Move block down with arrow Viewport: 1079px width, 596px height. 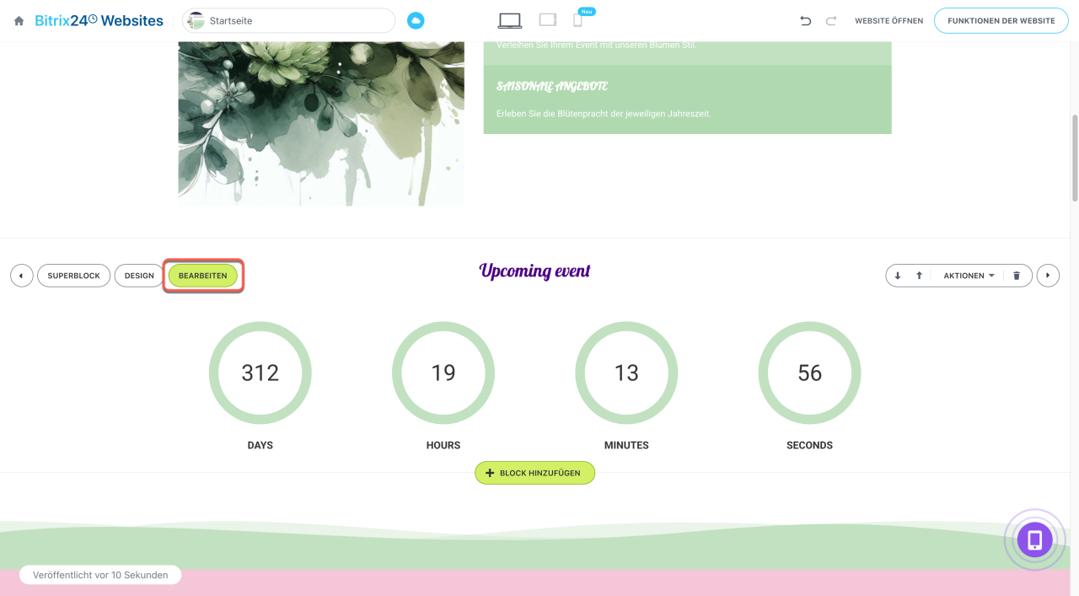pos(898,276)
